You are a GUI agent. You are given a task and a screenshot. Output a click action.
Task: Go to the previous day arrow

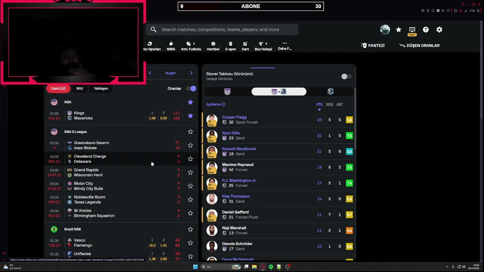[x=150, y=73]
